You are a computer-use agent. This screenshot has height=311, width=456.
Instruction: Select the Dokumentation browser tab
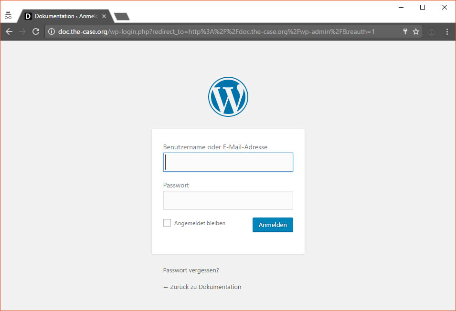click(x=62, y=16)
